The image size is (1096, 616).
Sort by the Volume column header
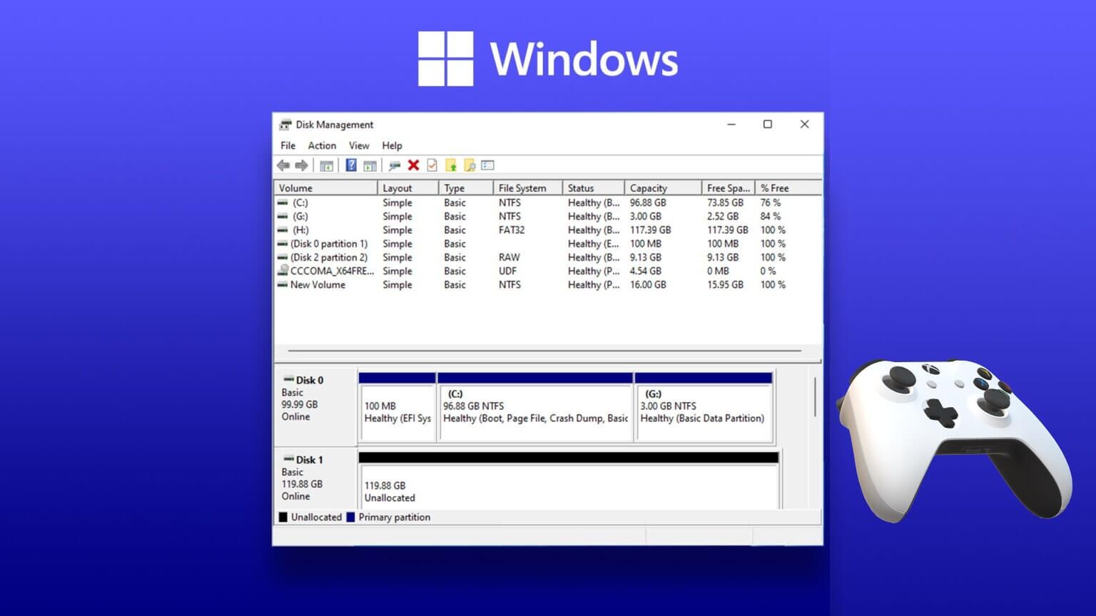pyautogui.click(x=326, y=188)
